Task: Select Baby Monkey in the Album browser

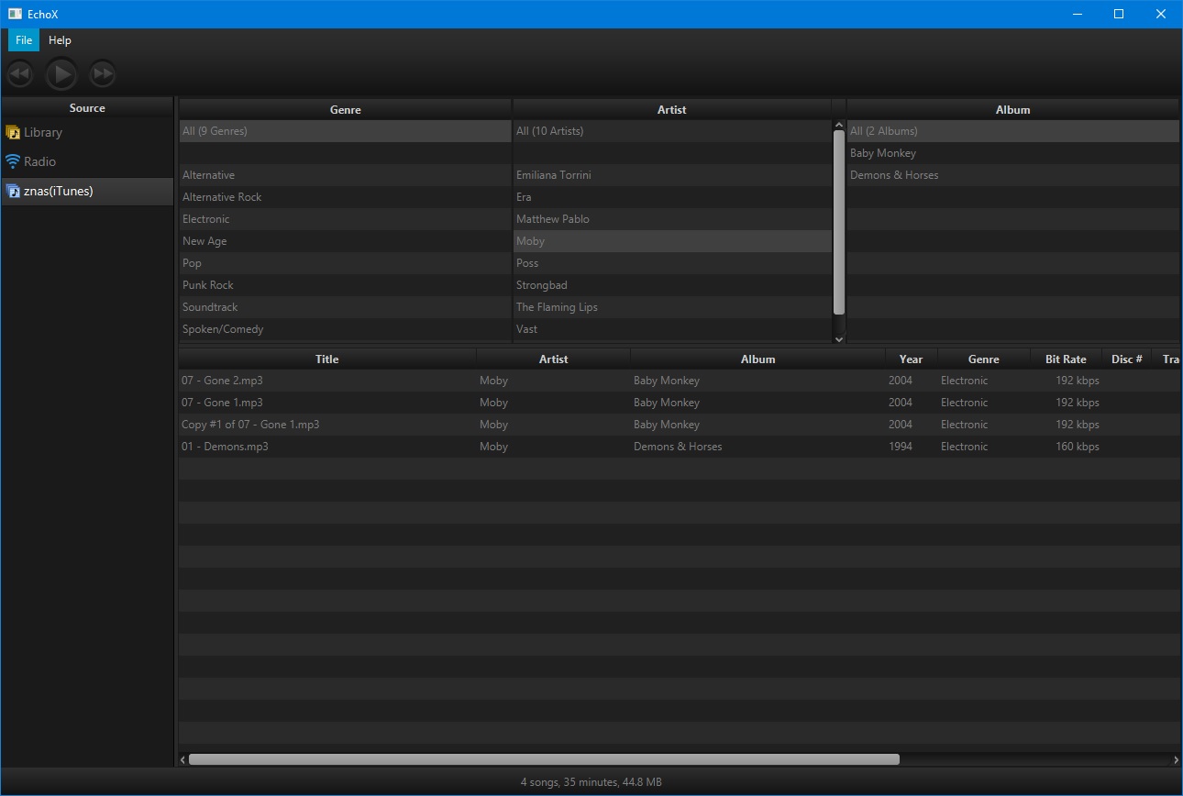Action: point(1013,153)
